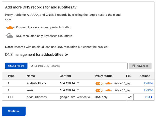This screenshot has height=119, width=157.
Task: Click the 104.198.14.52 content for www
Action: pos(70,90)
